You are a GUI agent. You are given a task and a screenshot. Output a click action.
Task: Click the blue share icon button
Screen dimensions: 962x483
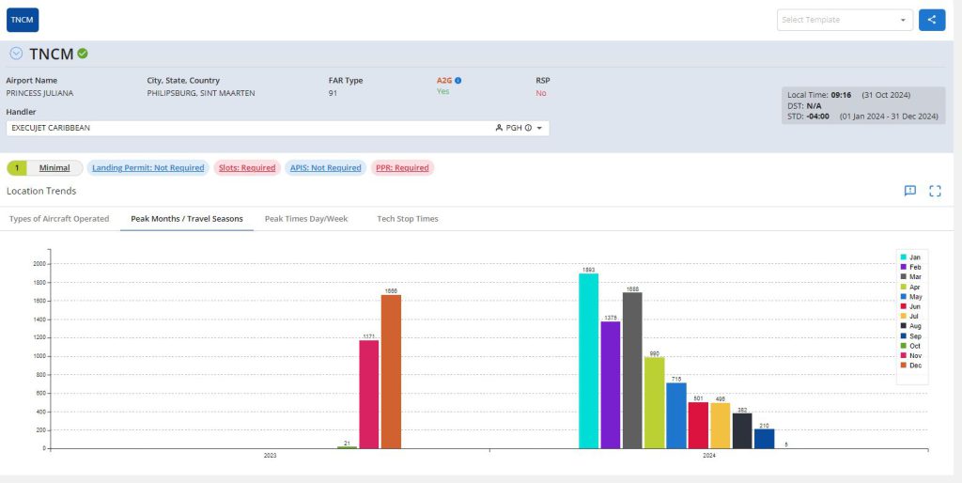coord(931,20)
